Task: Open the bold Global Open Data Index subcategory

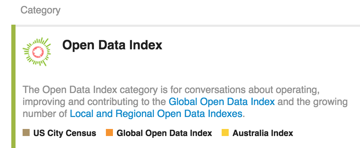Action: point(164,133)
